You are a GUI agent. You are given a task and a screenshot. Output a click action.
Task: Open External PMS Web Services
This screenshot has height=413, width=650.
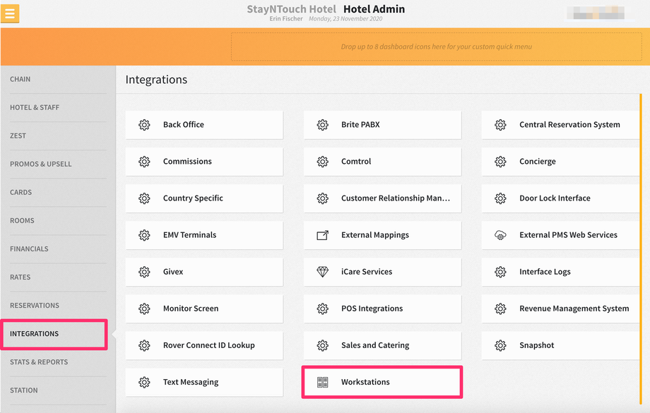click(x=560, y=235)
